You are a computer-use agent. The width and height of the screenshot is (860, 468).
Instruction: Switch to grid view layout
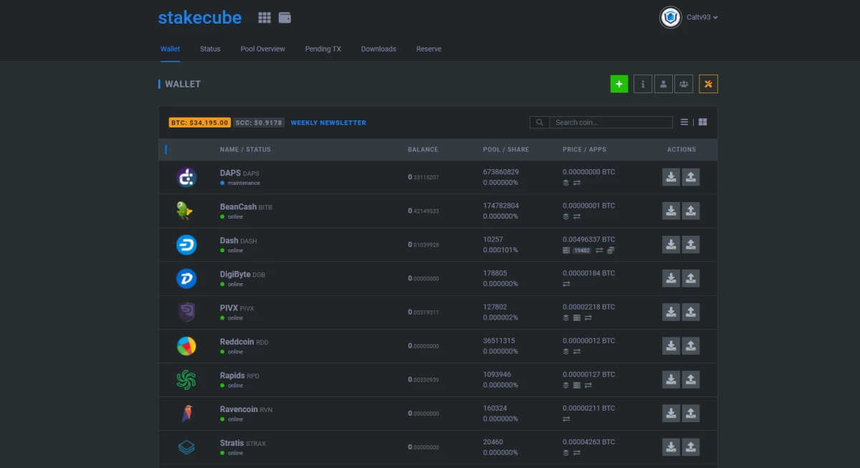[x=703, y=123]
